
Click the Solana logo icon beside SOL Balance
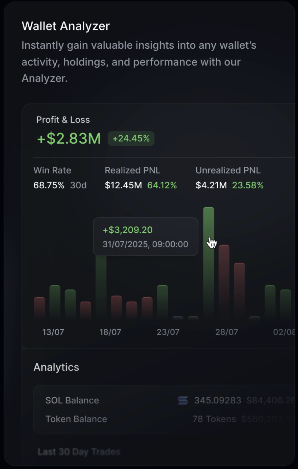tap(183, 400)
